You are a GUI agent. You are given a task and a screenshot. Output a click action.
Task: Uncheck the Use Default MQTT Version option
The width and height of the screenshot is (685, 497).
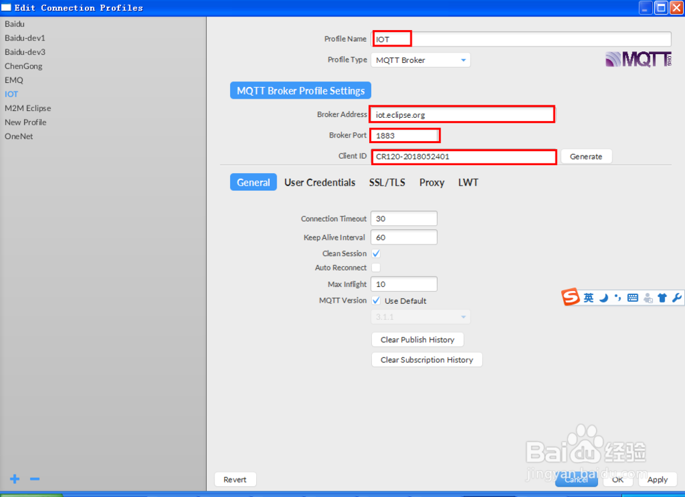coord(375,301)
